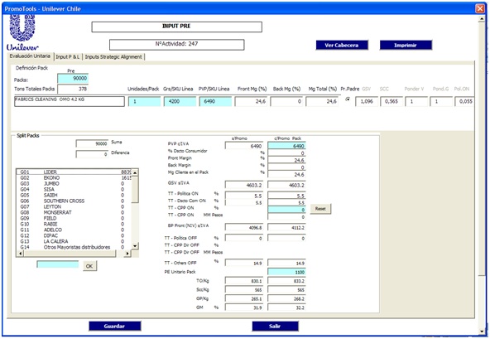Click list scroll down arrow
Viewport: 490px width, 339px height.
pyautogui.click(x=135, y=246)
